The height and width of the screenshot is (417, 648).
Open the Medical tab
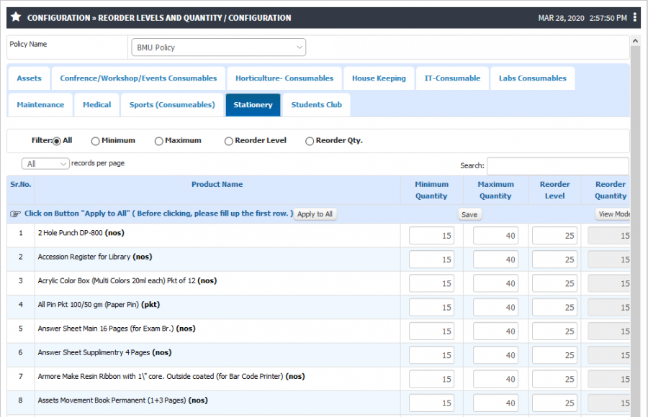click(x=96, y=105)
